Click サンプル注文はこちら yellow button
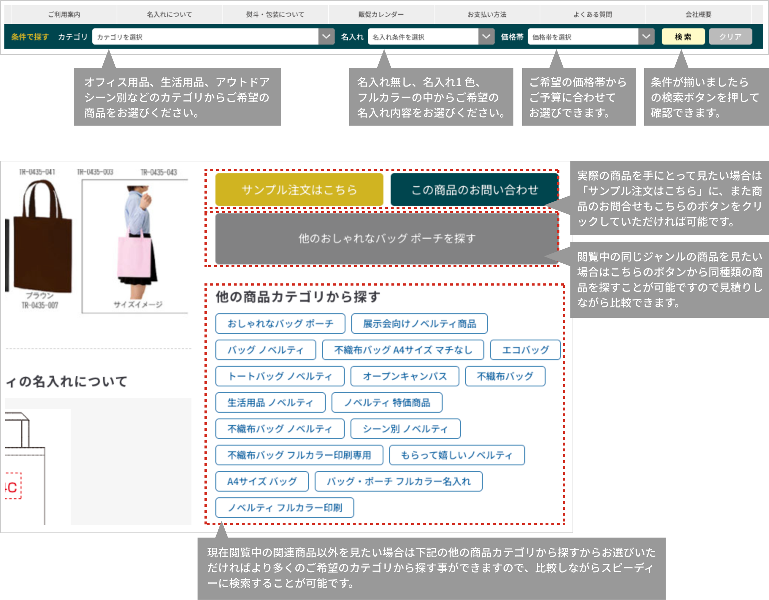This screenshot has height=600, width=769. pos(299,190)
